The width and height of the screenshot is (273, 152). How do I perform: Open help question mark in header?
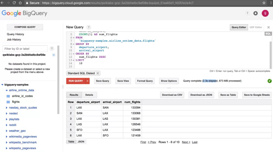pos(247,13)
